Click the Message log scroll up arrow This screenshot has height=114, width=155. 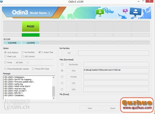53,77
